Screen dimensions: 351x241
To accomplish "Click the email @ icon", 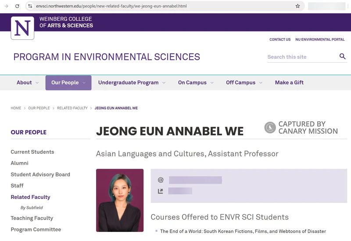I will click(x=161, y=180).
